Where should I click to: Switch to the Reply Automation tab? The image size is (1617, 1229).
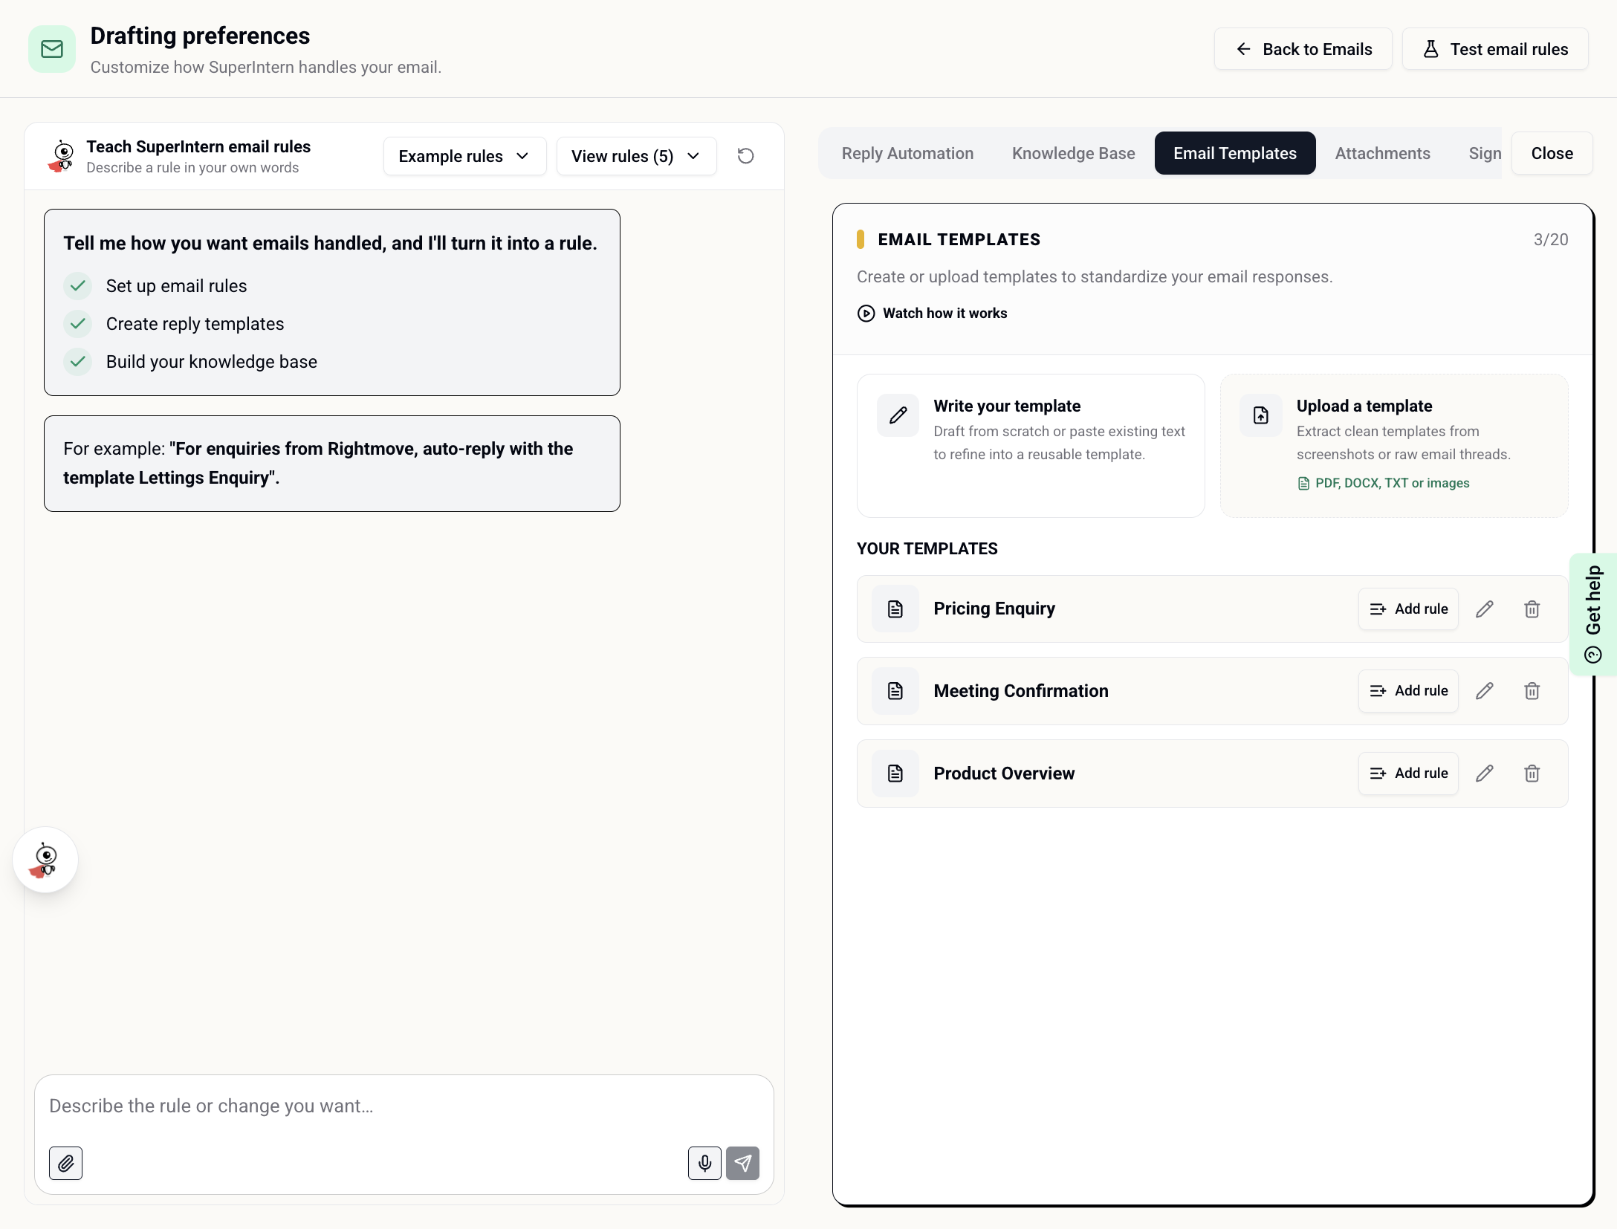click(x=907, y=153)
